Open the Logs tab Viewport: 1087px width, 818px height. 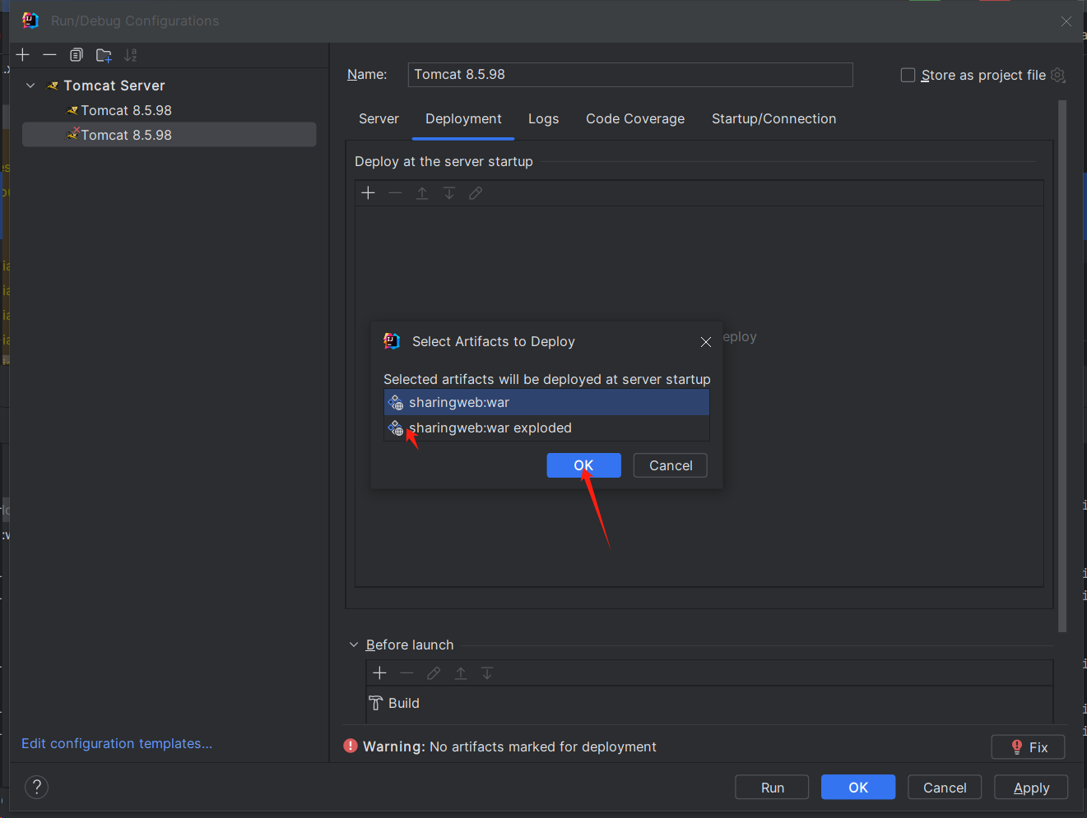click(x=543, y=118)
